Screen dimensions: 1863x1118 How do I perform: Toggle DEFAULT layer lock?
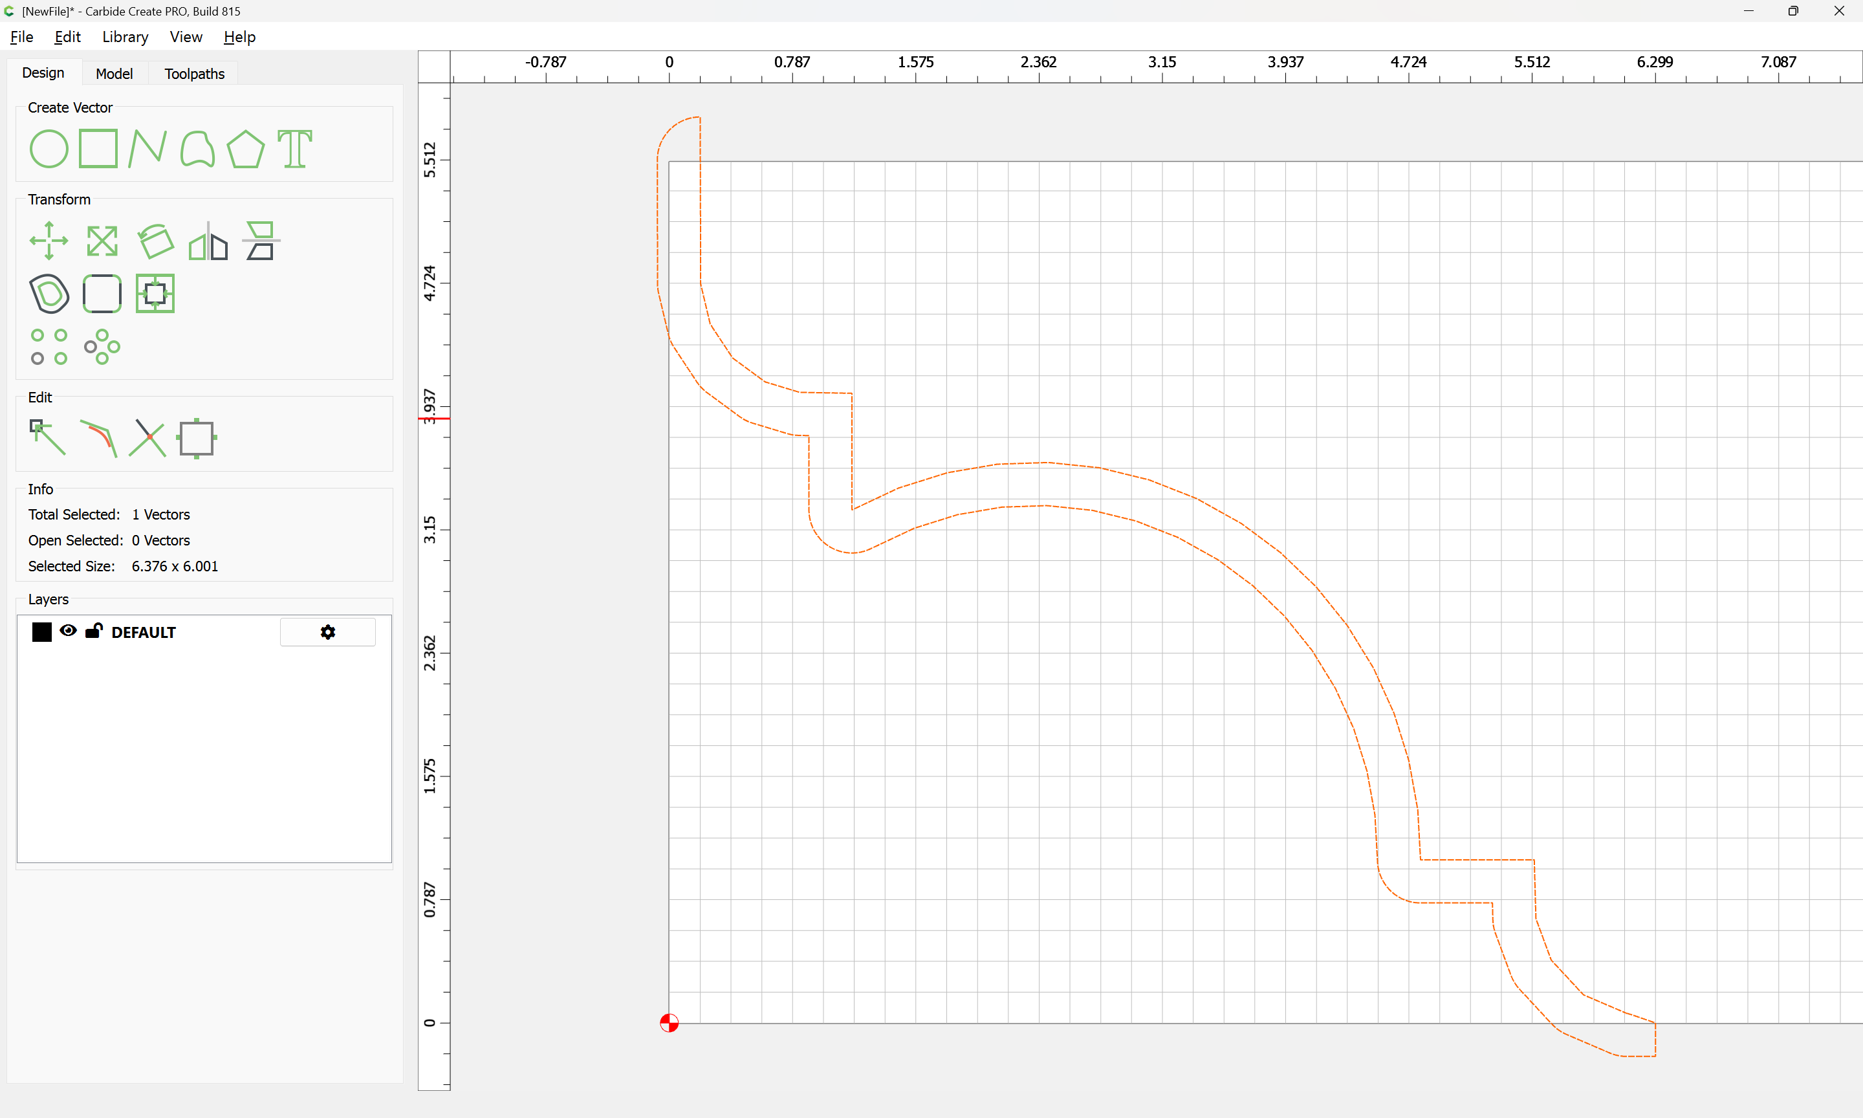pos(94,631)
